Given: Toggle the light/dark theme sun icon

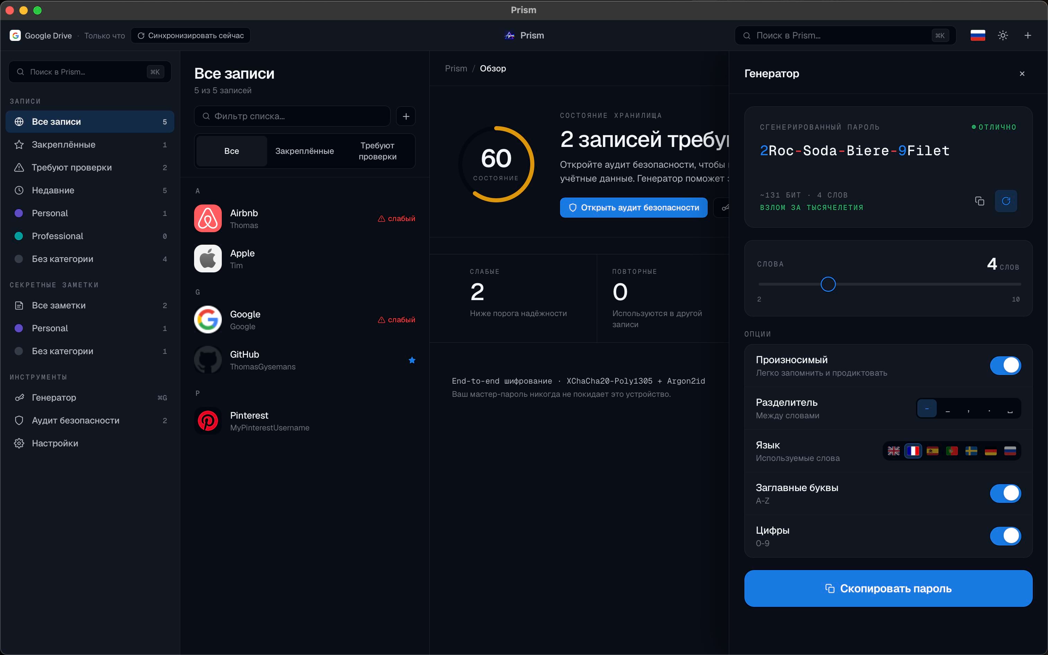Looking at the screenshot, I should [x=1003, y=35].
